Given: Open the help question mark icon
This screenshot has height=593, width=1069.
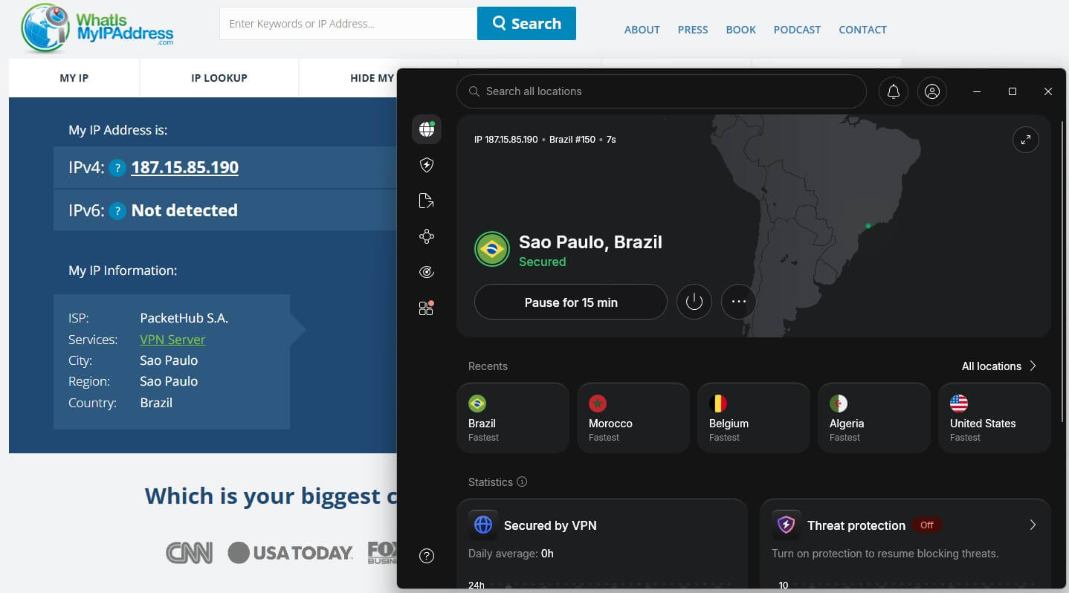Looking at the screenshot, I should point(427,555).
